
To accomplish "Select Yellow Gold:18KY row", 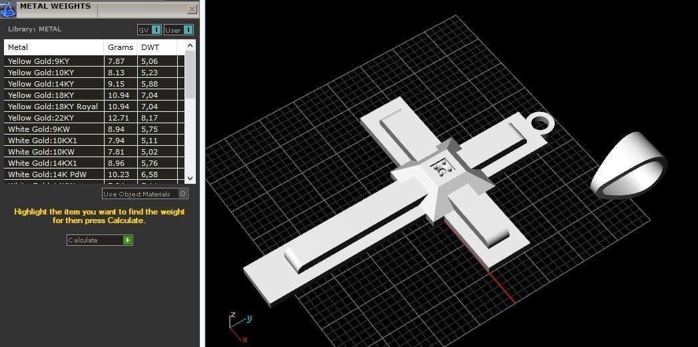I will tap(94, 95).
